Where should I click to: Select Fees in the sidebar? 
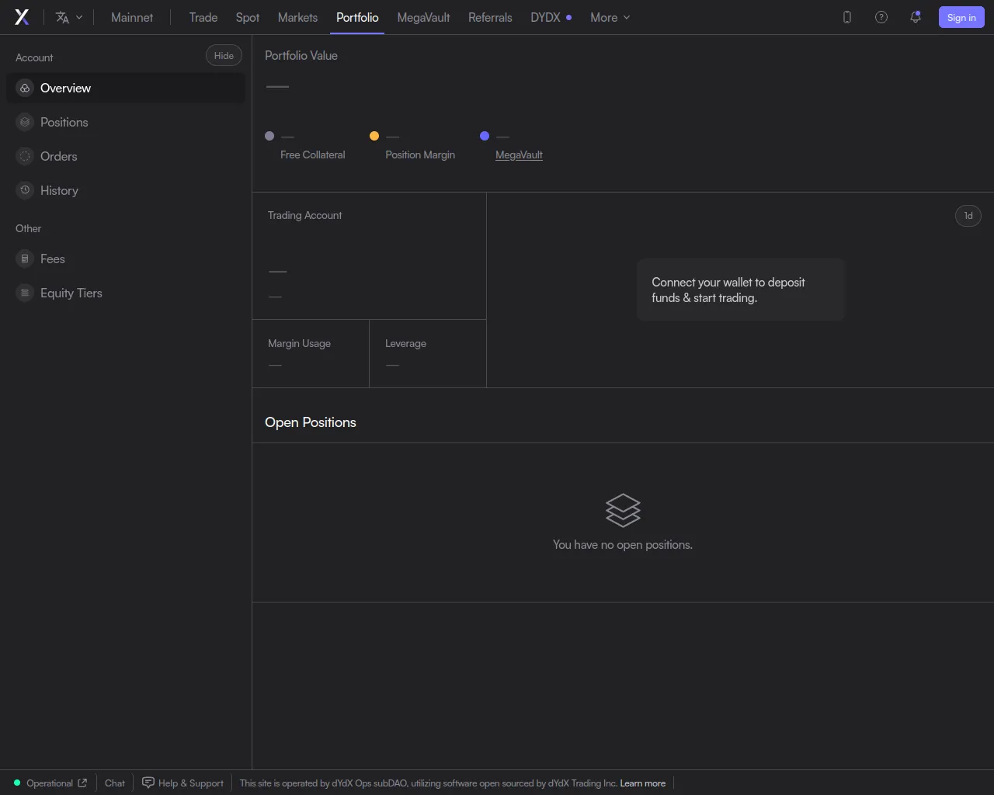click(x=126, y=259)
